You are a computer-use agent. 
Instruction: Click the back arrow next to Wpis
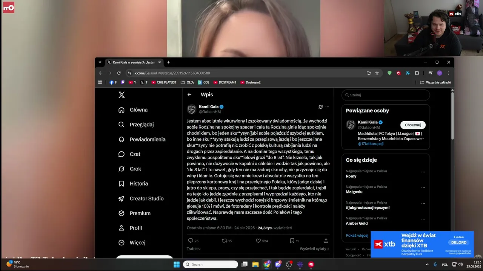189,95
